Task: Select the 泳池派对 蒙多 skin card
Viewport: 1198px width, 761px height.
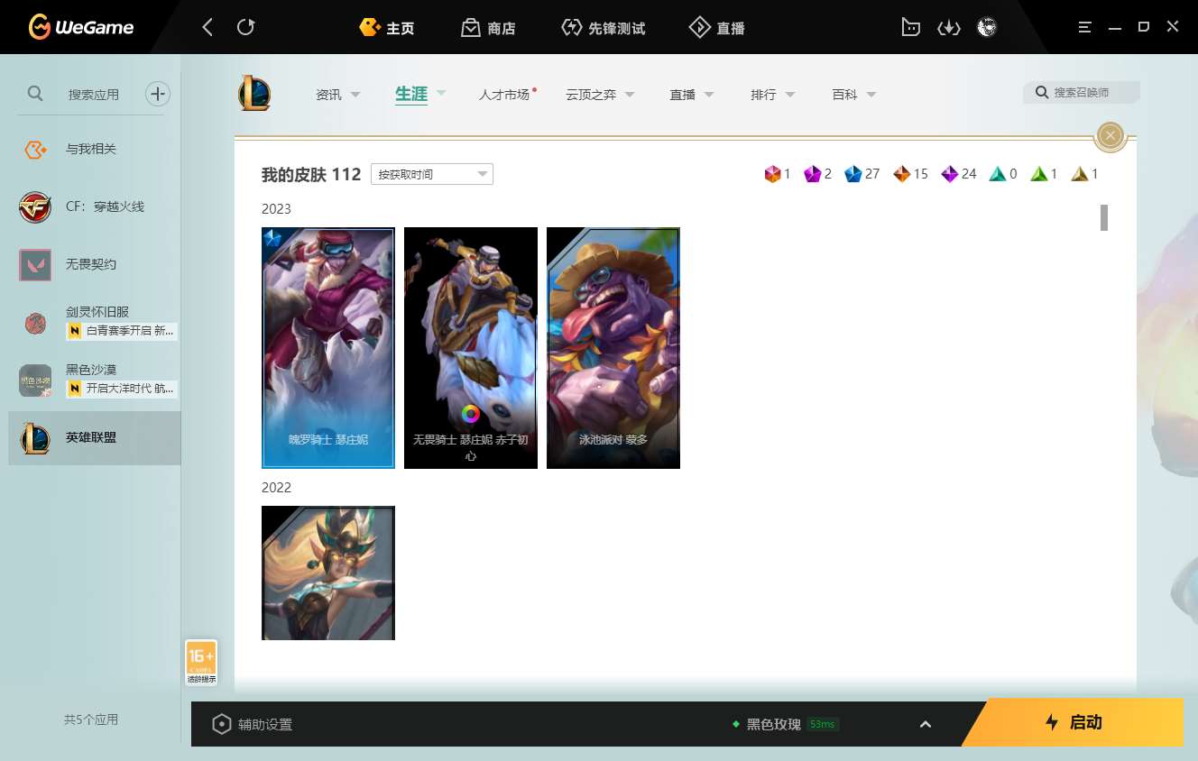Action: 613,348
